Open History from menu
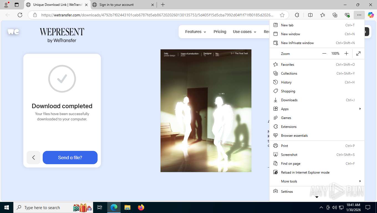 tap(317, 82)
